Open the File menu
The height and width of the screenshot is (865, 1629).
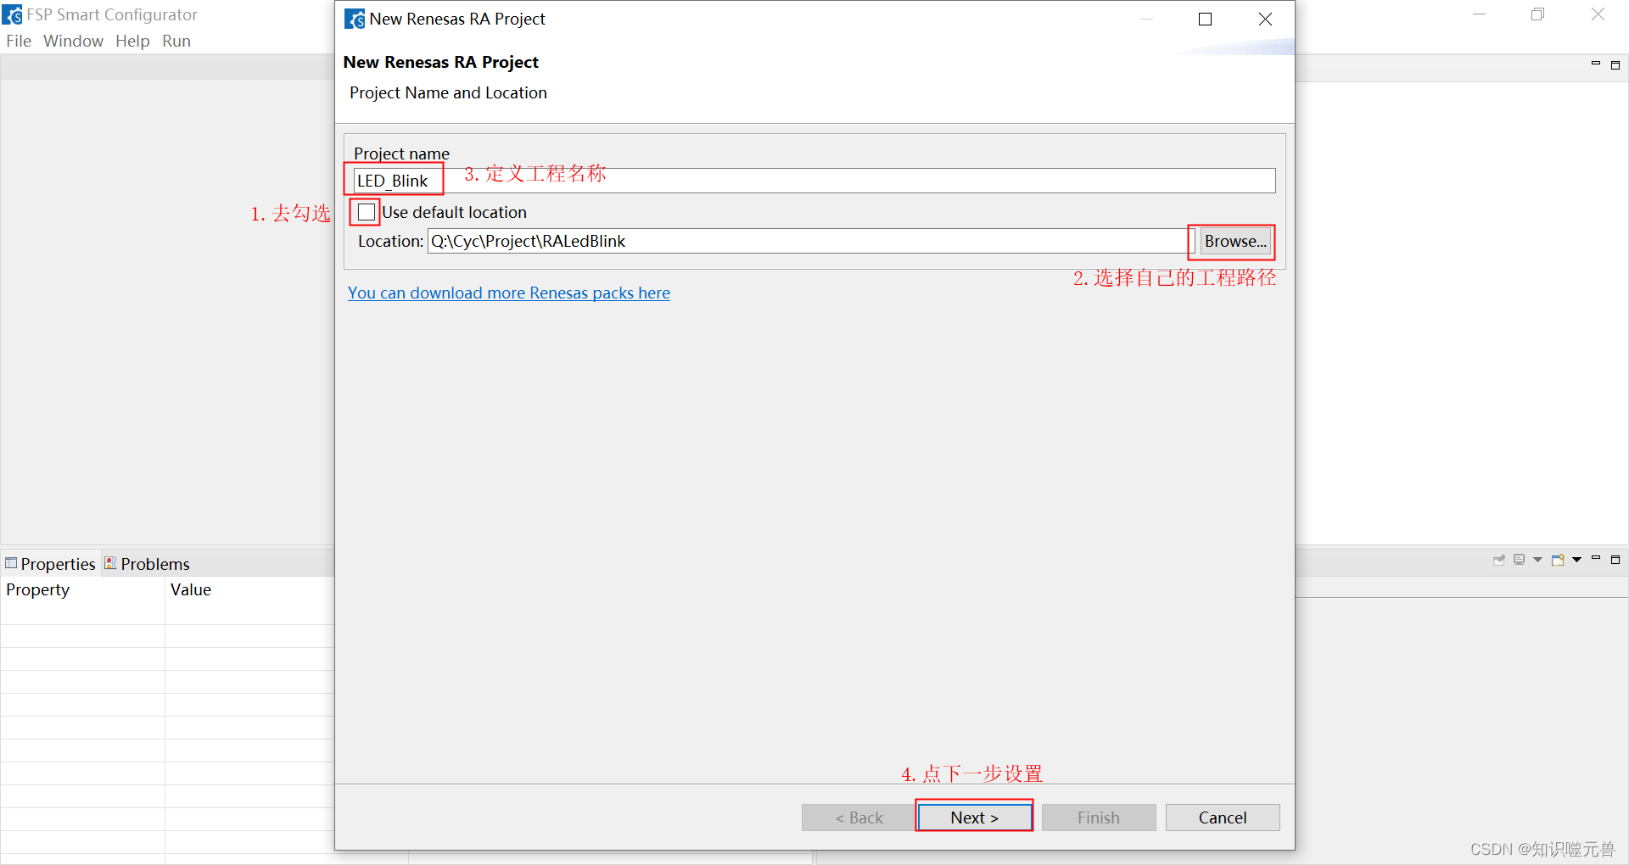[x=19, y=41]
